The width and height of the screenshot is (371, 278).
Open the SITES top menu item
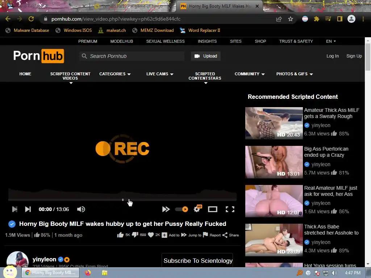click(235, 41)
